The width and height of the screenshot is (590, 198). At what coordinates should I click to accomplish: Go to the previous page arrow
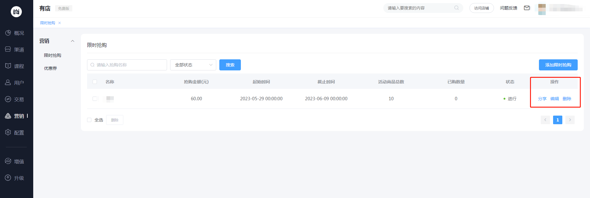pos(545,120)
